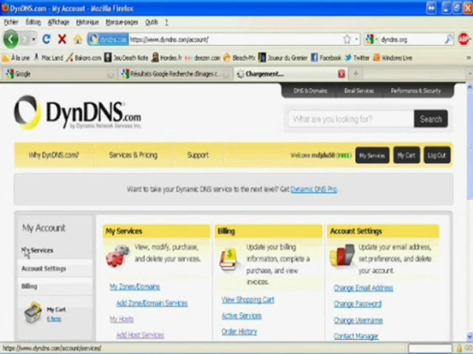Viewport: 473px width, 354px height.
Task: Open the Fichier menu
Action: point(11,22)
